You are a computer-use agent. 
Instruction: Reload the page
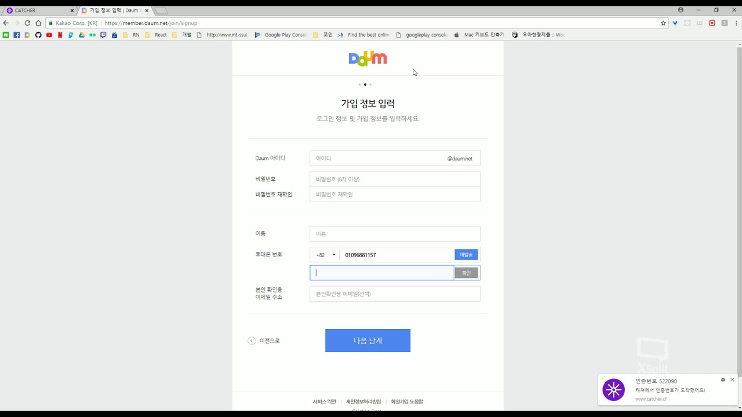[27, 23]
